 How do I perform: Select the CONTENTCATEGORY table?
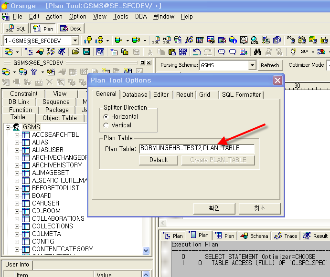tap(62, 249)
